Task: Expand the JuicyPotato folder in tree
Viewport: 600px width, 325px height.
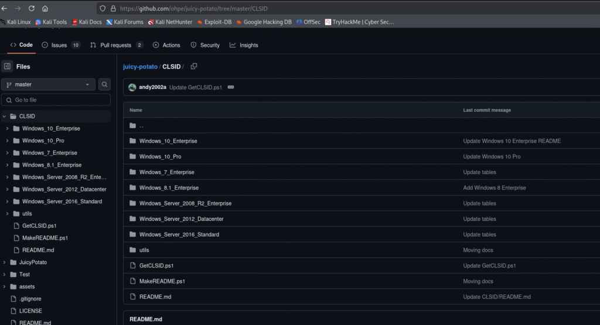Action: click(x=4, y=262)
